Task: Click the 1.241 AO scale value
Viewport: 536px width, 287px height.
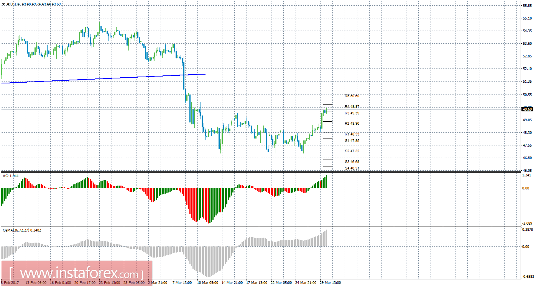Action: point(527,175)
